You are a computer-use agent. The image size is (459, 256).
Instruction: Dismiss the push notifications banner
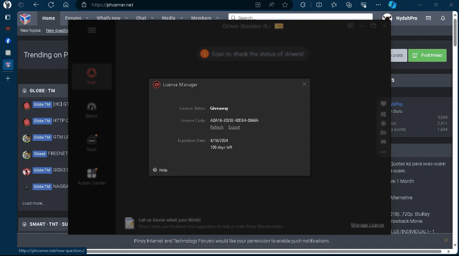446,240
